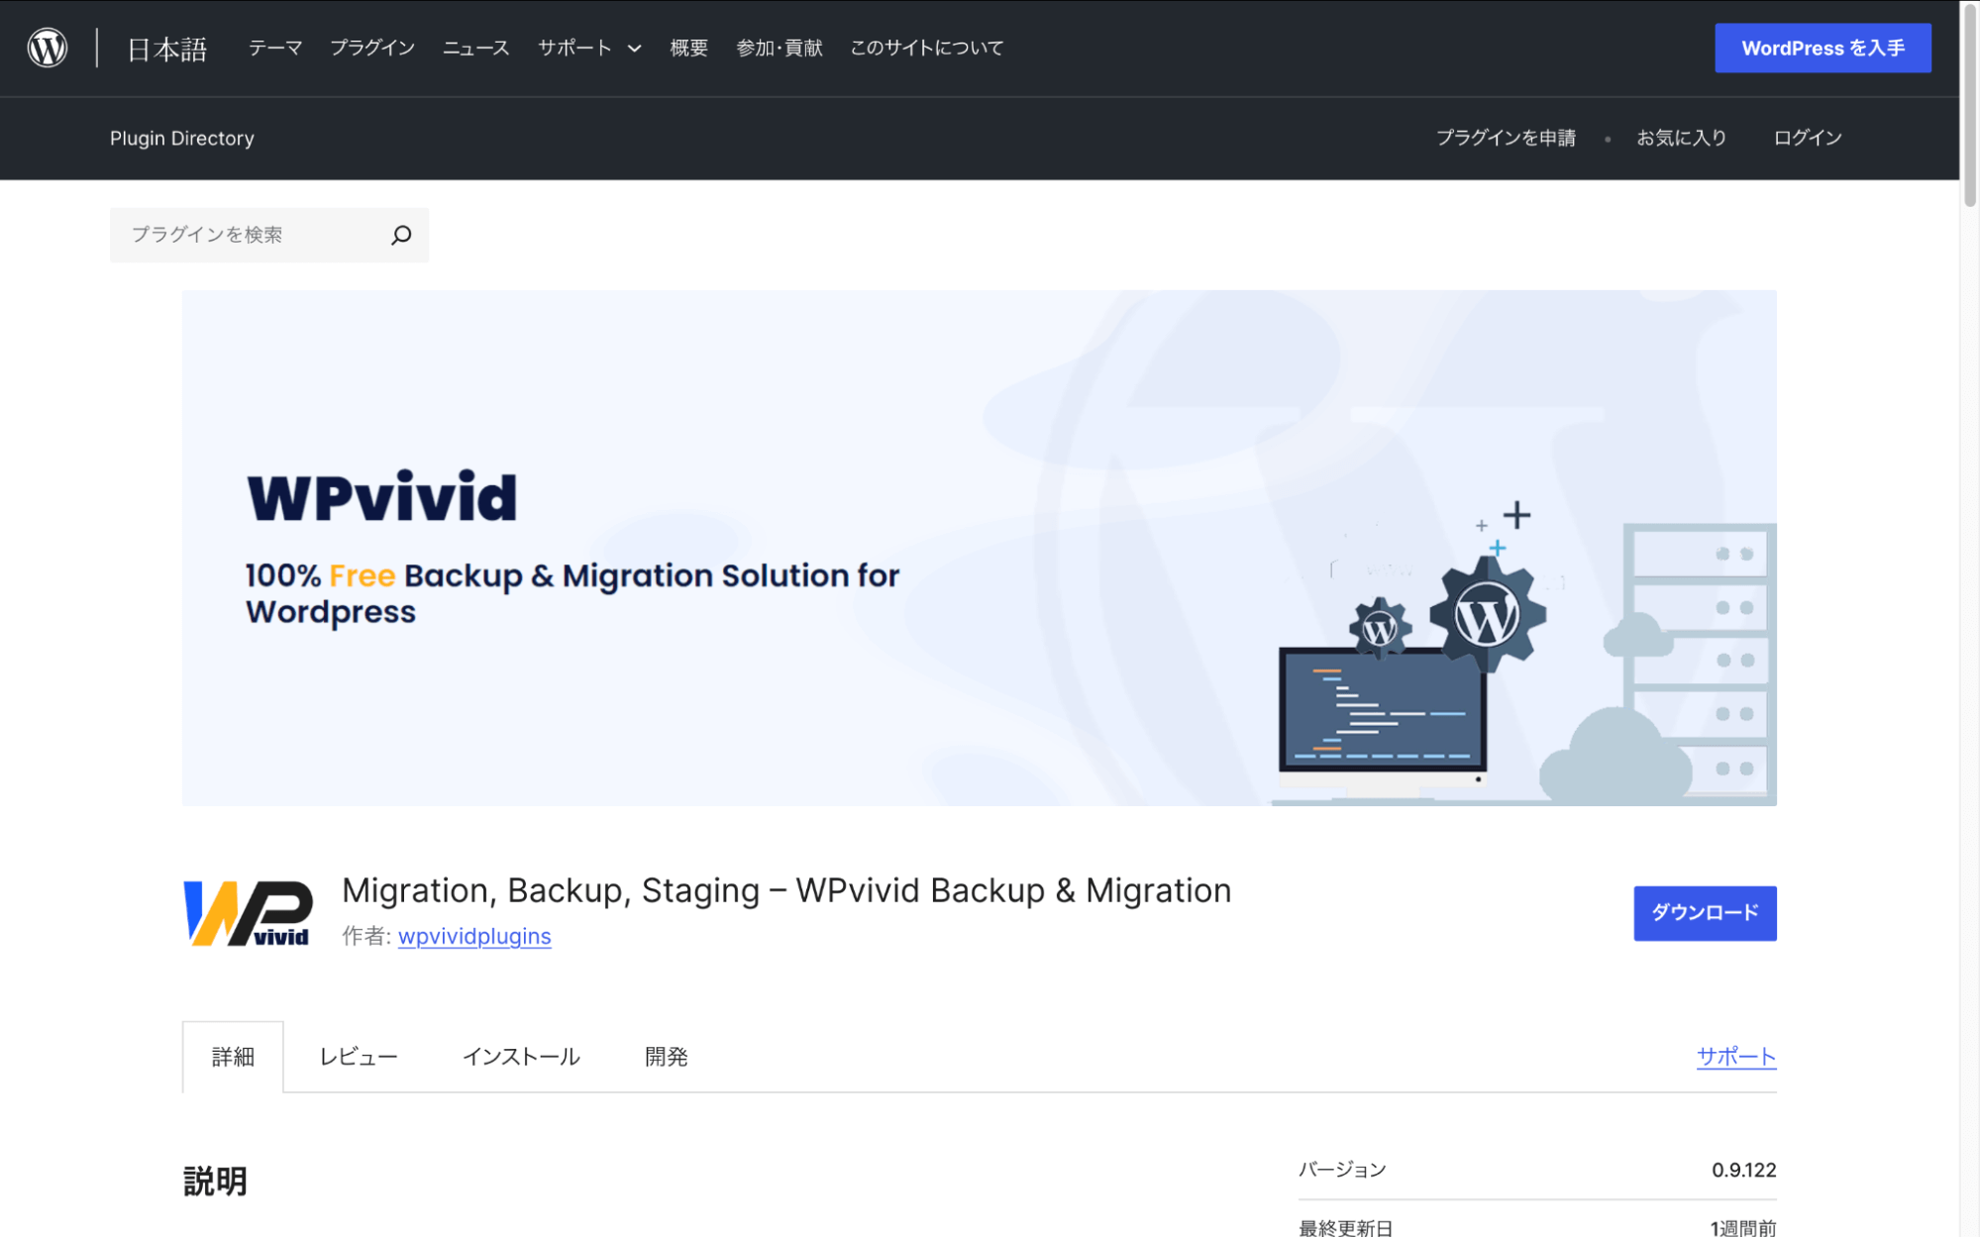This screenshot has height=1238, width=1980.
Task: Open the wpvividplugins author profile
Action: [x=474, y=936]
